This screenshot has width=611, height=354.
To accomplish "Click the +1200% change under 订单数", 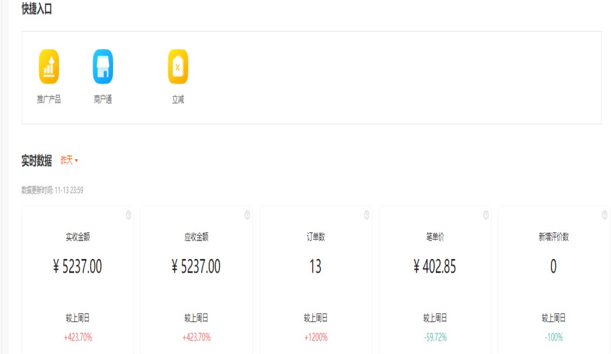I will click(315, 337).
